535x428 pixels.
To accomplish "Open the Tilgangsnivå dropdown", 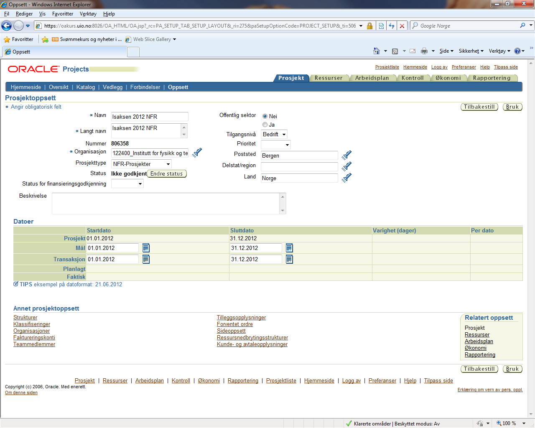I will pos(274,134).
